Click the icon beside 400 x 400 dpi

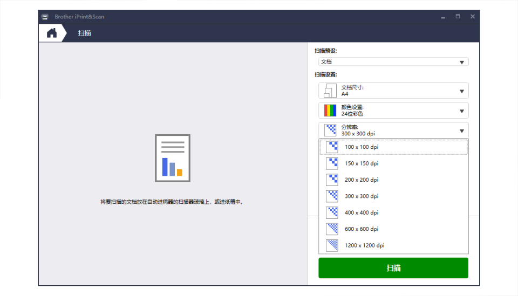tap(332, 212)
